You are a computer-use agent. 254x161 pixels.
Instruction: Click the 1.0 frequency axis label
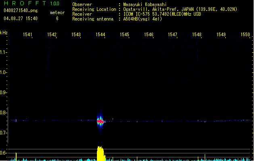pos(4,72)
